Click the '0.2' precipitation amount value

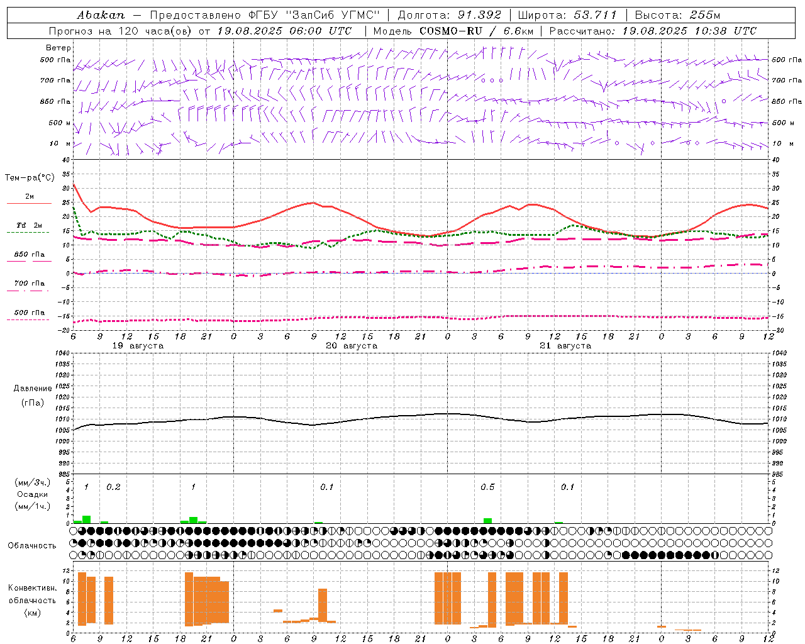point(113,487)
